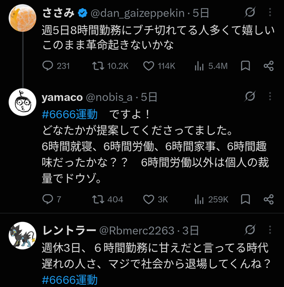This screenshot has width=284, height=287.
Task: Open @dan_gaizeppekin profile handle
Action: [138, 13]
